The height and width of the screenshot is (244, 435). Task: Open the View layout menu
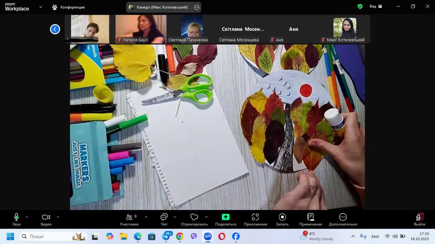[376, 6]
